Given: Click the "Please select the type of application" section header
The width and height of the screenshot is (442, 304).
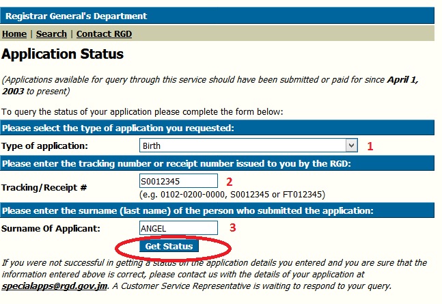Looking at the screenshot, I should click(118, 128).
